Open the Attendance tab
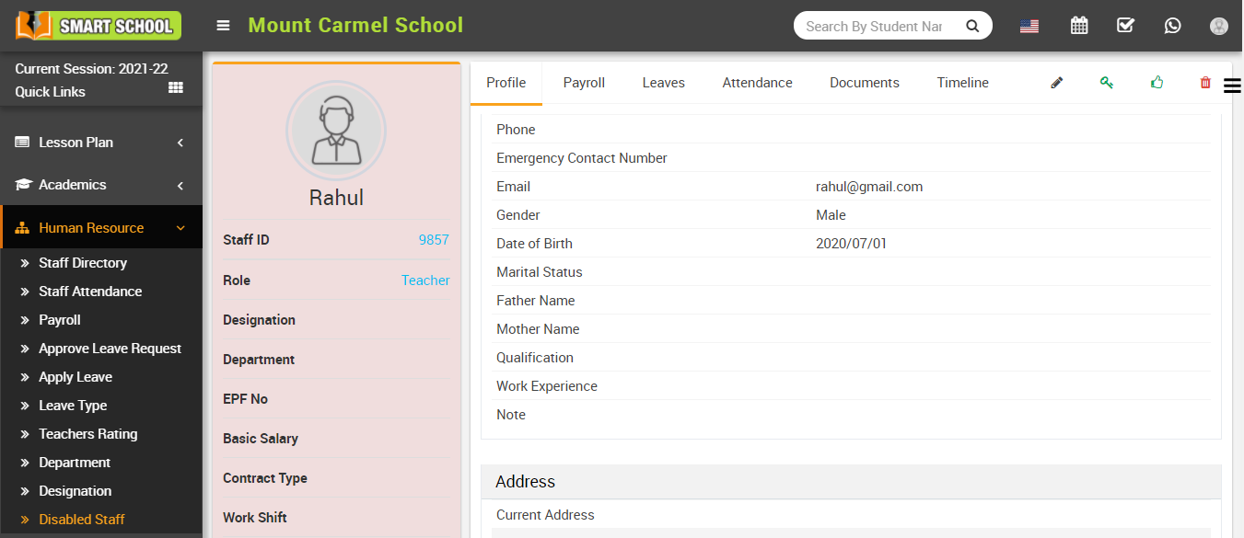 point(757,82)
